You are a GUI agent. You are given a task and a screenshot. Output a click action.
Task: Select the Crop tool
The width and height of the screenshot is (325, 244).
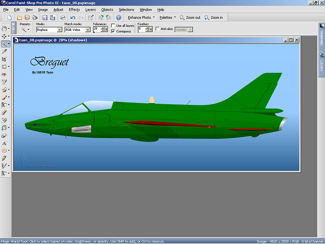(4, 59)
